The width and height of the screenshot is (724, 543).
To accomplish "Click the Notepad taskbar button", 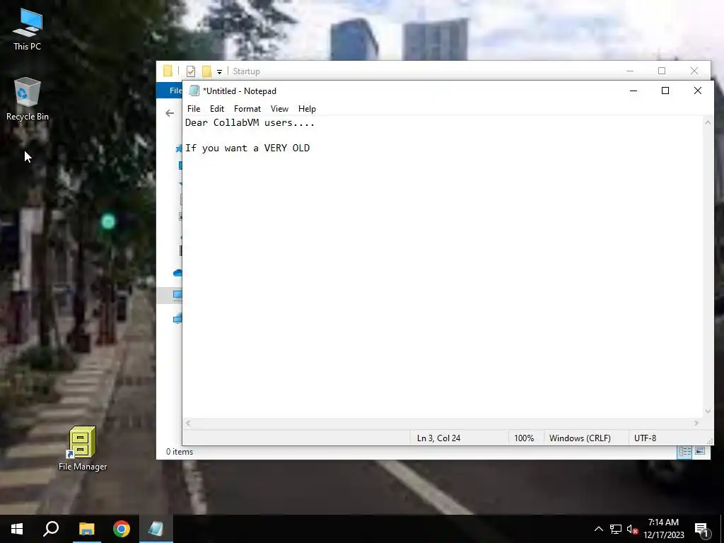I will coord(156,529).
